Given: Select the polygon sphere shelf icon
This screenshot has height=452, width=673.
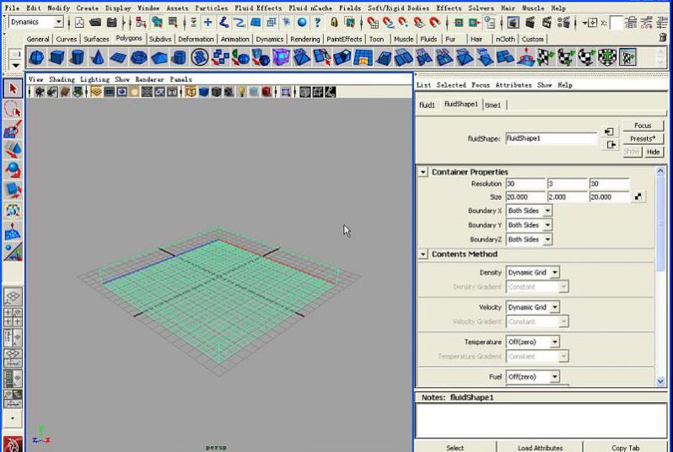Looking at the screenshot, I should [x=37, y=57].
